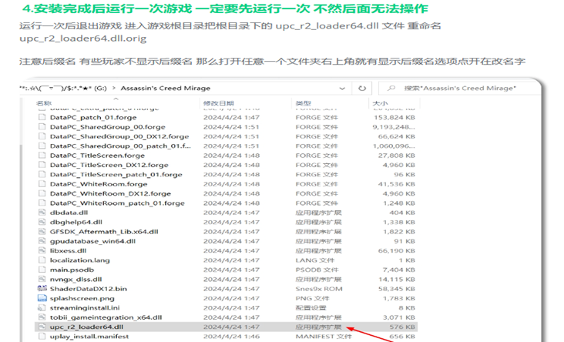Click the 9,193,248... size cell

[394, 127]
